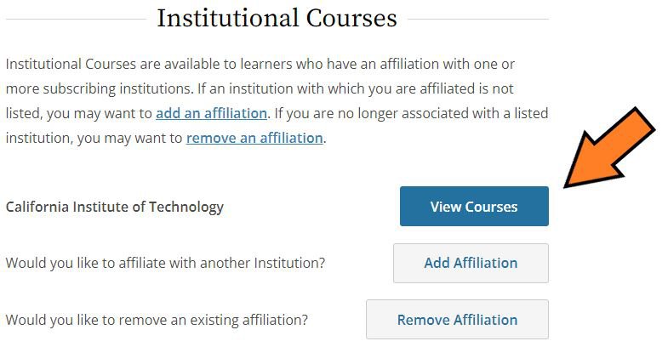
Task: Select the Institutional Courses heading
Action: [x=277, y=19]
